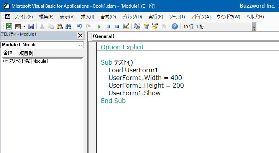This screenshot has height=153, width=279.
Task: Click the UserForm1.Height = 200 line
Action: 146,85
